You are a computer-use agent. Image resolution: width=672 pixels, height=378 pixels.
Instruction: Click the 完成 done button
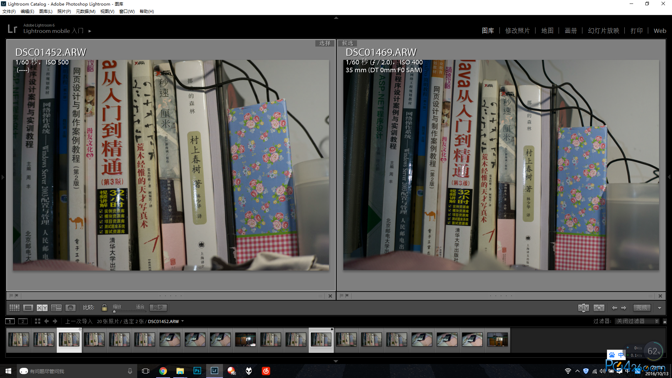coord(642,308)
